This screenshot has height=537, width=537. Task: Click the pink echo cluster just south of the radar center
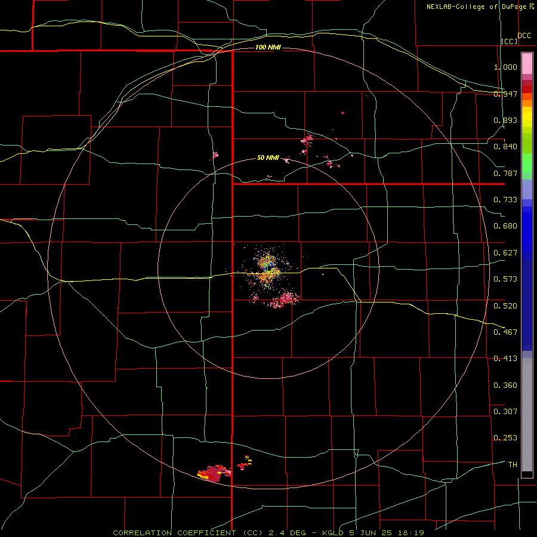point(284,300)
